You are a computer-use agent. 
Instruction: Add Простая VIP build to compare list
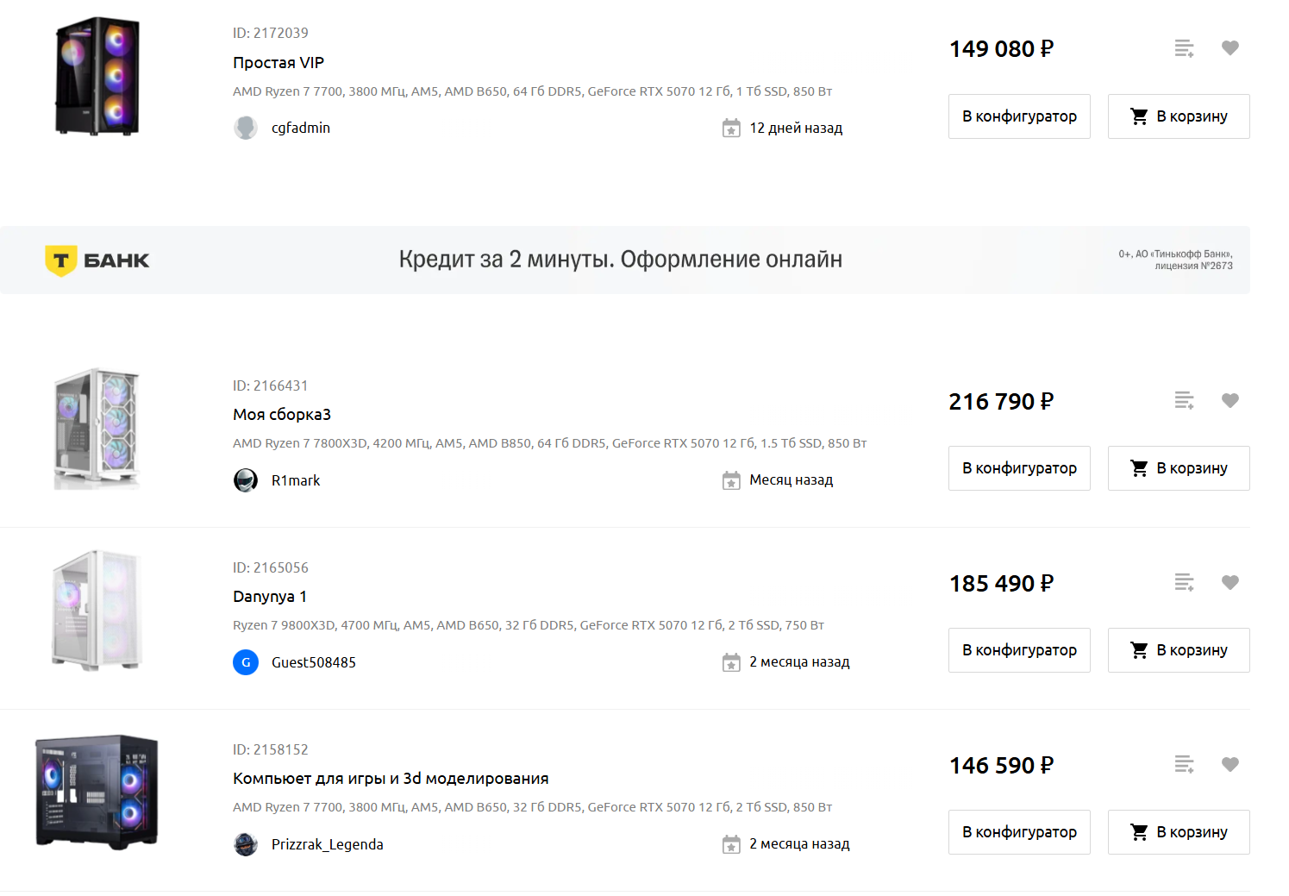tap(1184, 48)
